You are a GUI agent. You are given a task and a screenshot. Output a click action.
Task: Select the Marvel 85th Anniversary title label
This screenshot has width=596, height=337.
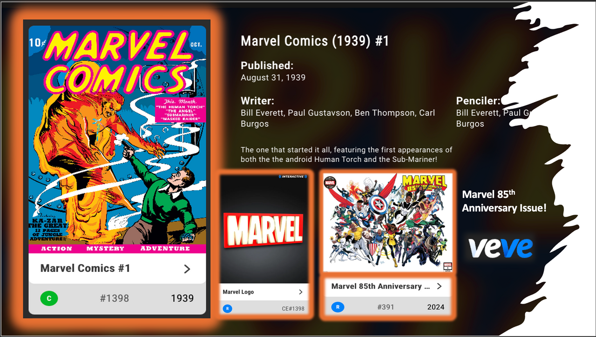[x=380, y=286]
